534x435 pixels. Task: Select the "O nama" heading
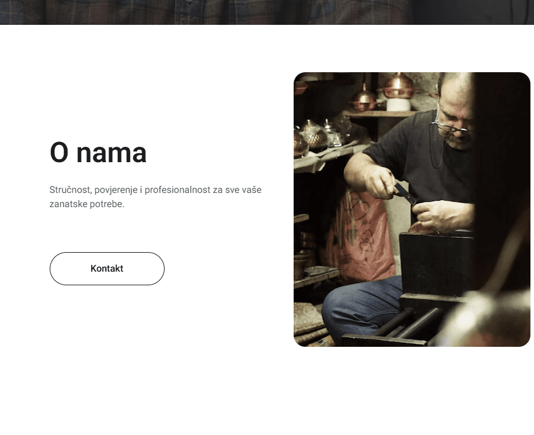tap(98, 153)
